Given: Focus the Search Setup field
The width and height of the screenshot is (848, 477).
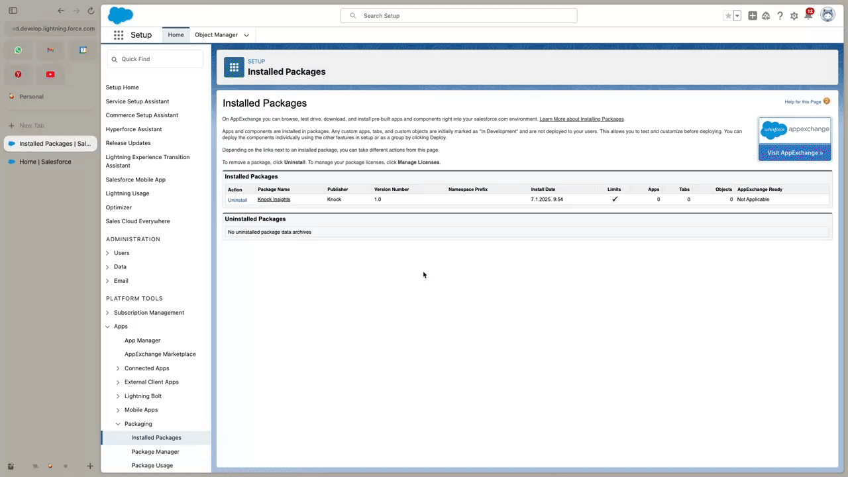Looking at the screenshot, I should tap(458, 15).
